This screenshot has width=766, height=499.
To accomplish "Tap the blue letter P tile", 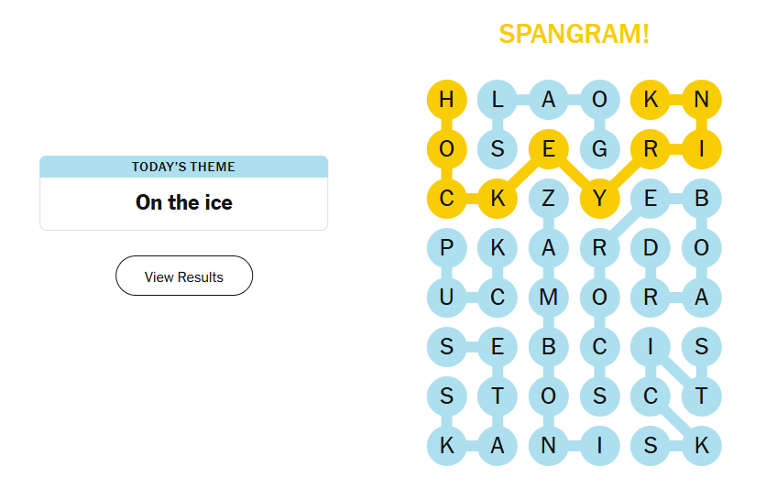I will point(446,248).
